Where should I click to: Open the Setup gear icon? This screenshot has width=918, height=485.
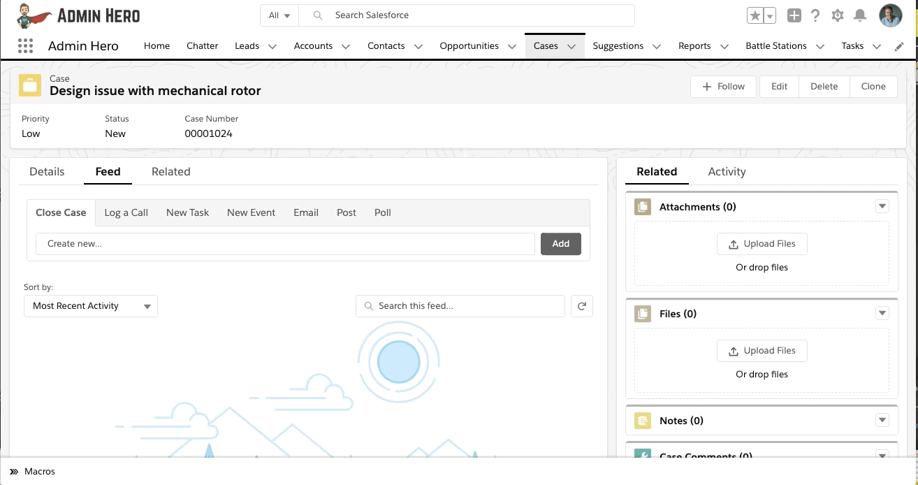[838, 15]
